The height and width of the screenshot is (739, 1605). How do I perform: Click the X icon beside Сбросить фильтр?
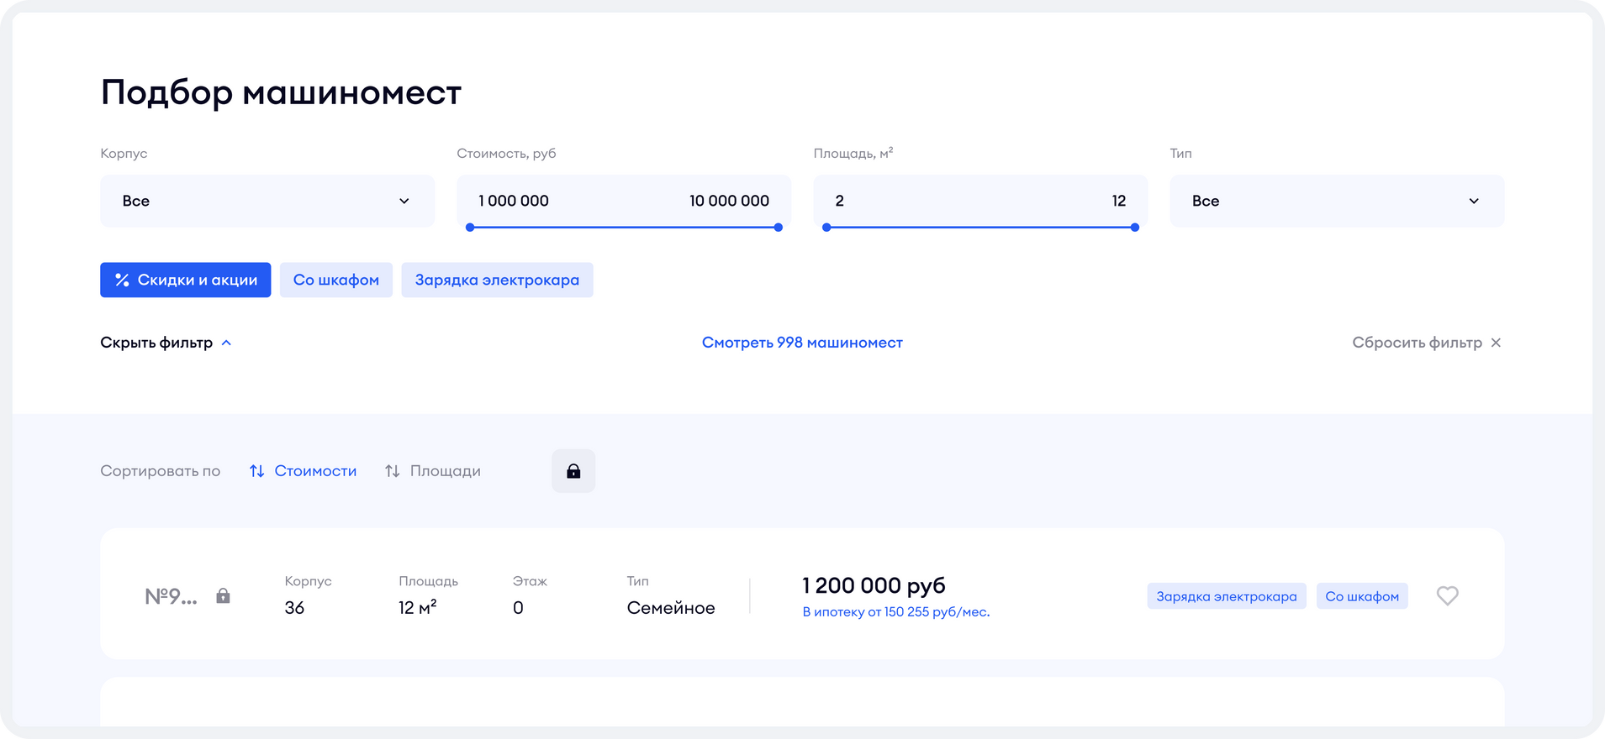(1496, 343)
